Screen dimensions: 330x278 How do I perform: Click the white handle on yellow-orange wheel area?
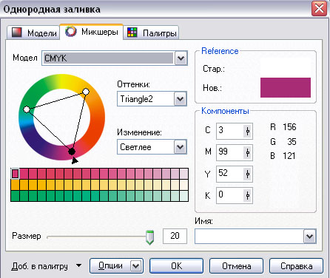[x=86, y=92]
